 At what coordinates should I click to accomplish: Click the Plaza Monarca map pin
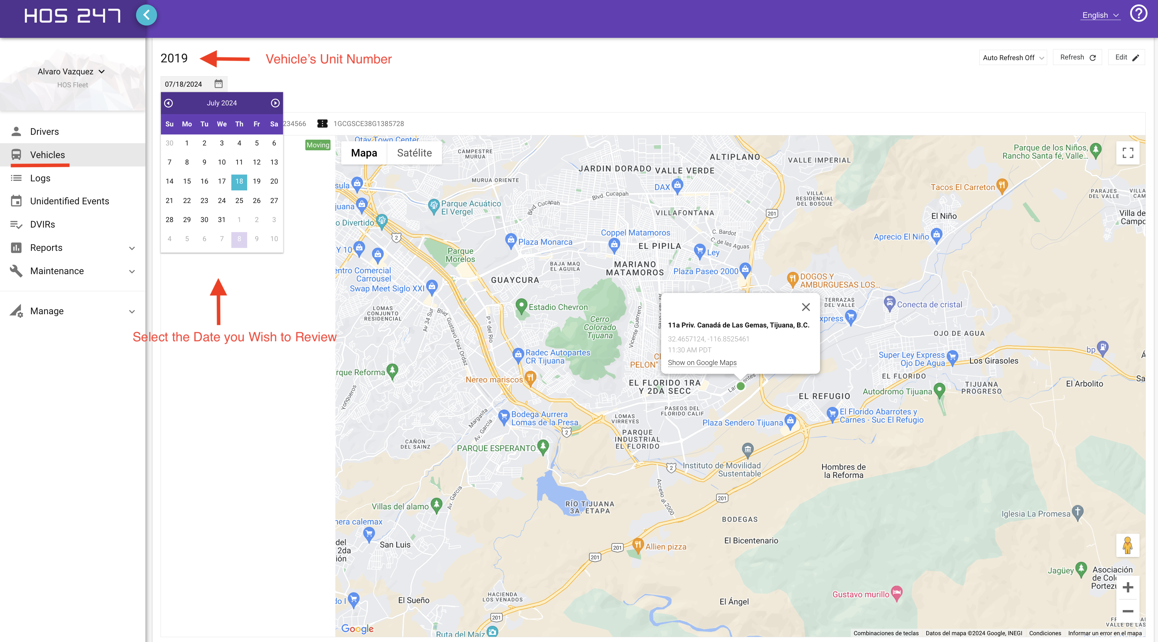[511, 241]
